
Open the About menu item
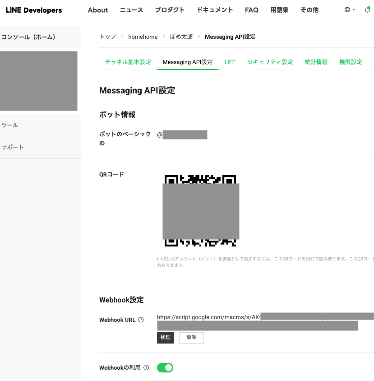coord(98,10)
